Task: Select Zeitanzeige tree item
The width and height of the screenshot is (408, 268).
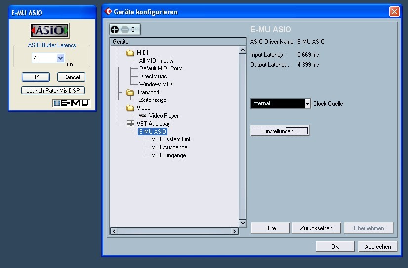Action: (x=153, y=100)
